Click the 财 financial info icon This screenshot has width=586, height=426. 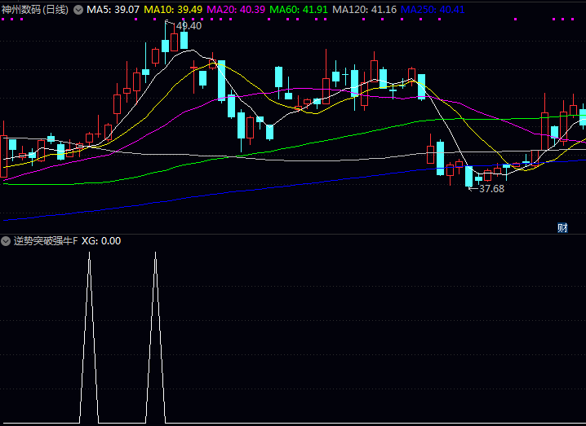562,227
